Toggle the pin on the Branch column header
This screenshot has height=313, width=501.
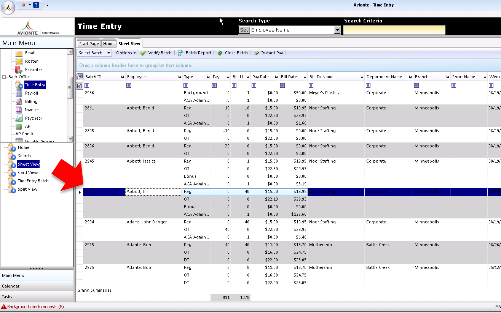447,77
